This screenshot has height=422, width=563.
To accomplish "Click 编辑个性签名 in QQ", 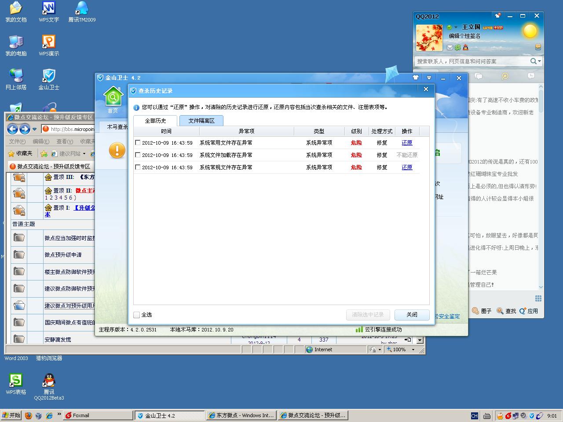I will (x=464, y=36).
